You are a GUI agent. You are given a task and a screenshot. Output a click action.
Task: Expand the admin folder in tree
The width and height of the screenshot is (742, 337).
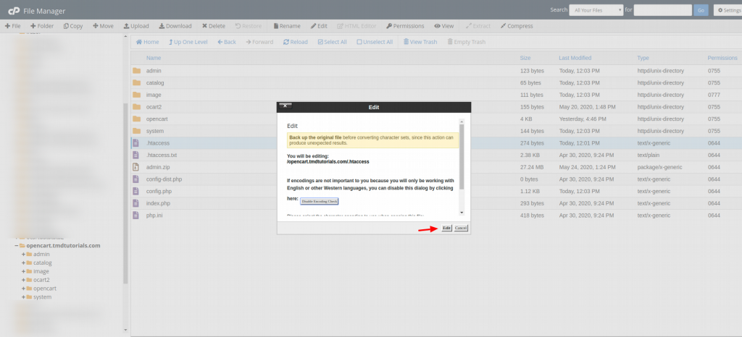[x=24, y=255]
